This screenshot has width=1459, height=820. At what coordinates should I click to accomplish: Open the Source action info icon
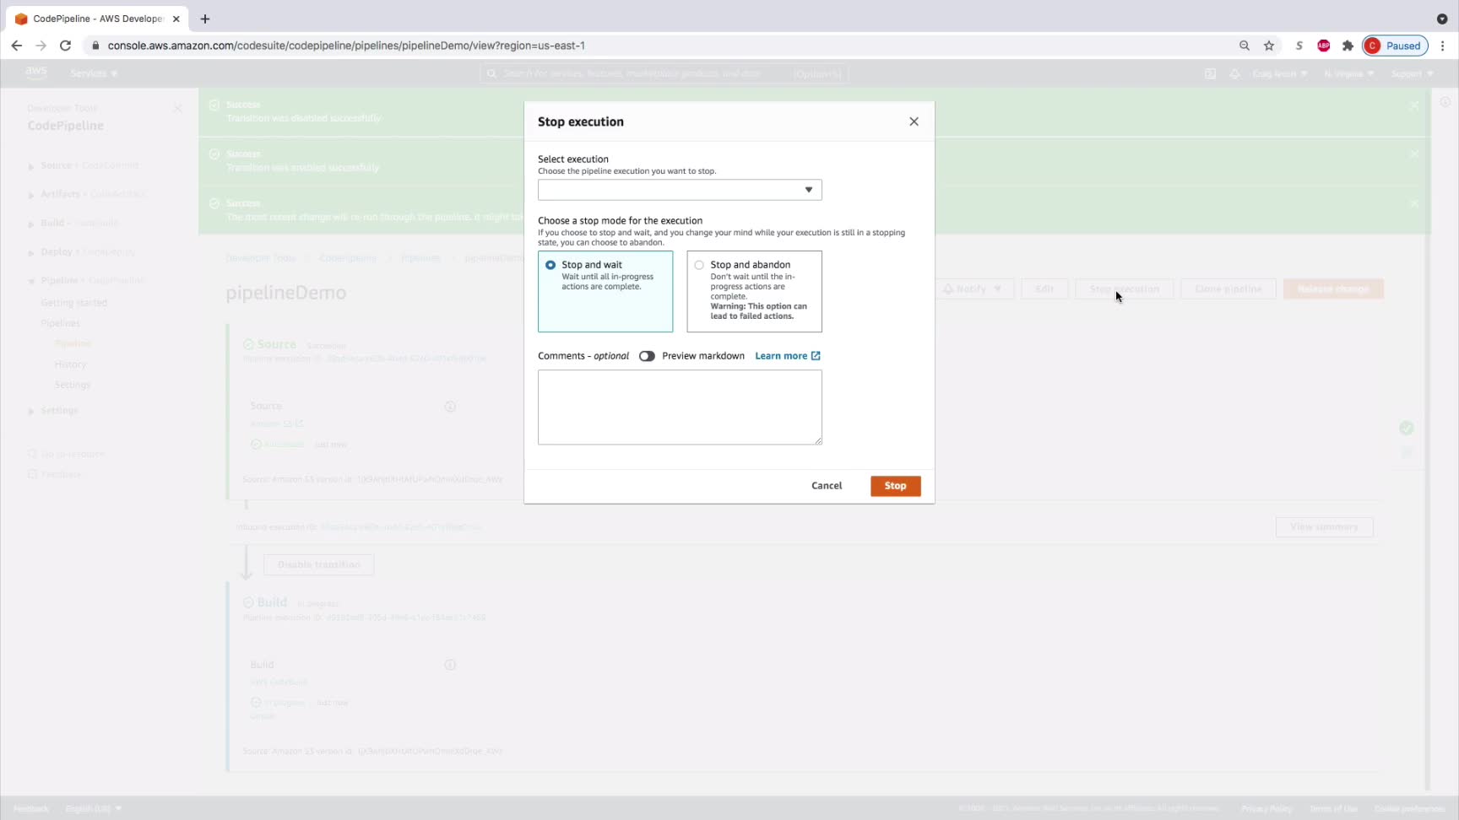450,407
